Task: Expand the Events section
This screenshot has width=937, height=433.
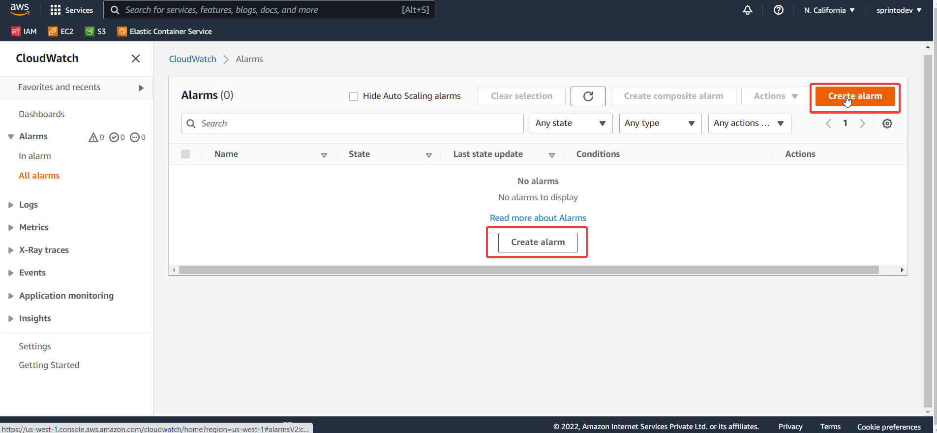Action: pyautogui.click(x=10, y=273)
